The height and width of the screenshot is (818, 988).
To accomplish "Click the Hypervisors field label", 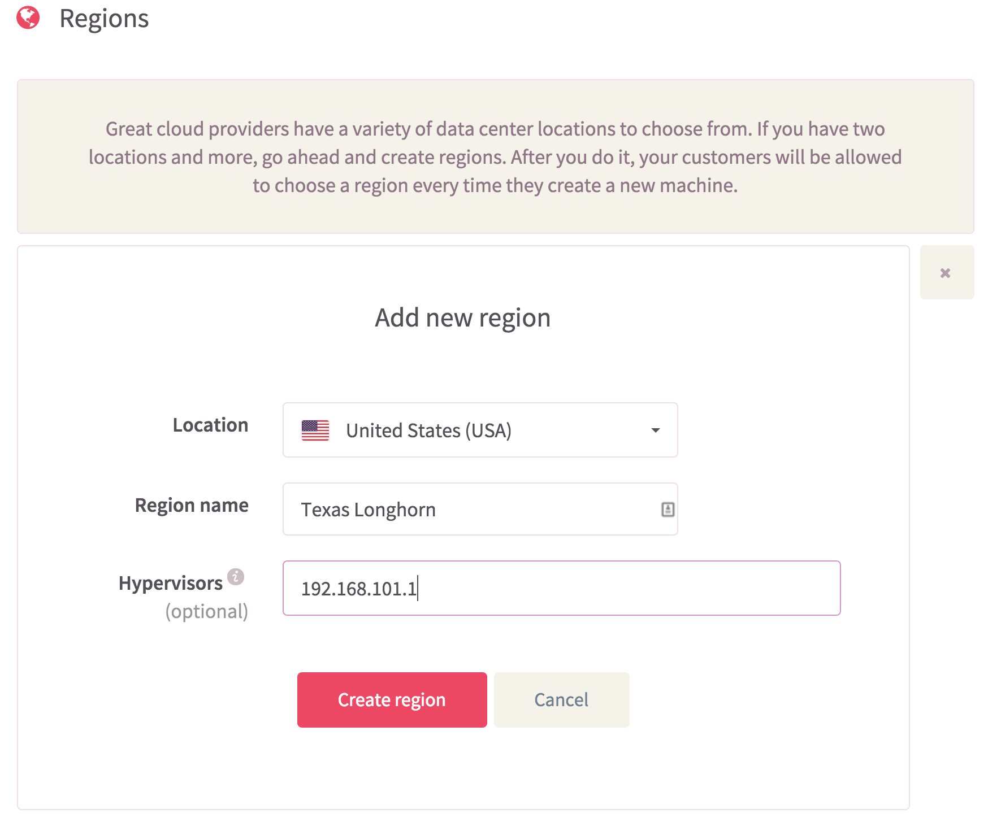I will [x=171, y=583].
